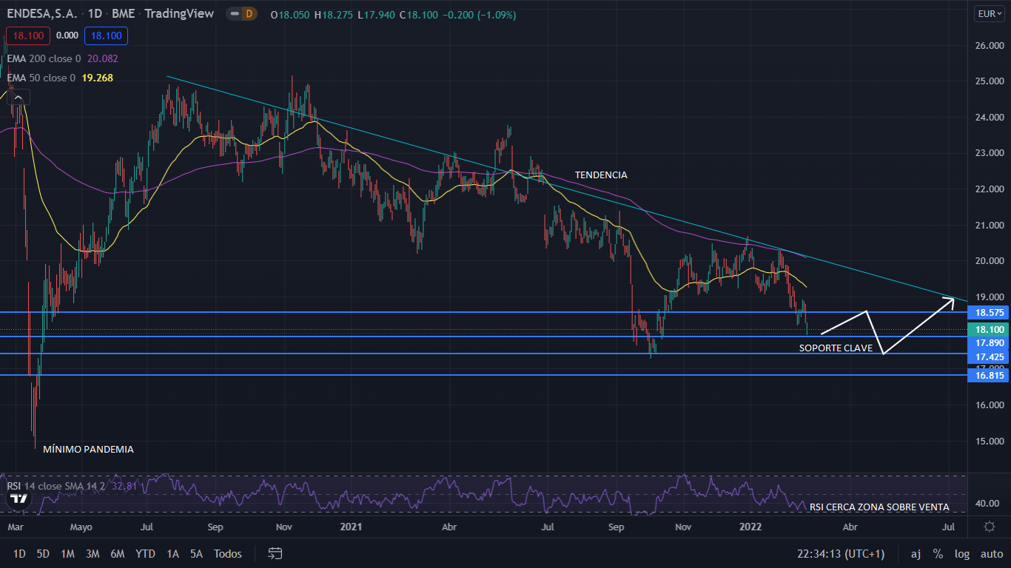Click the 18.575 price level label
This screenshot has width=1011, height=568.
point(989,313)
